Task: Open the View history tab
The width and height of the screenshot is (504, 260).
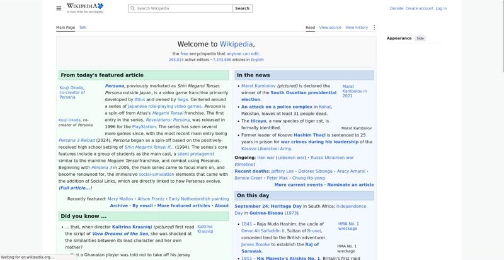Action: (357, 28)
